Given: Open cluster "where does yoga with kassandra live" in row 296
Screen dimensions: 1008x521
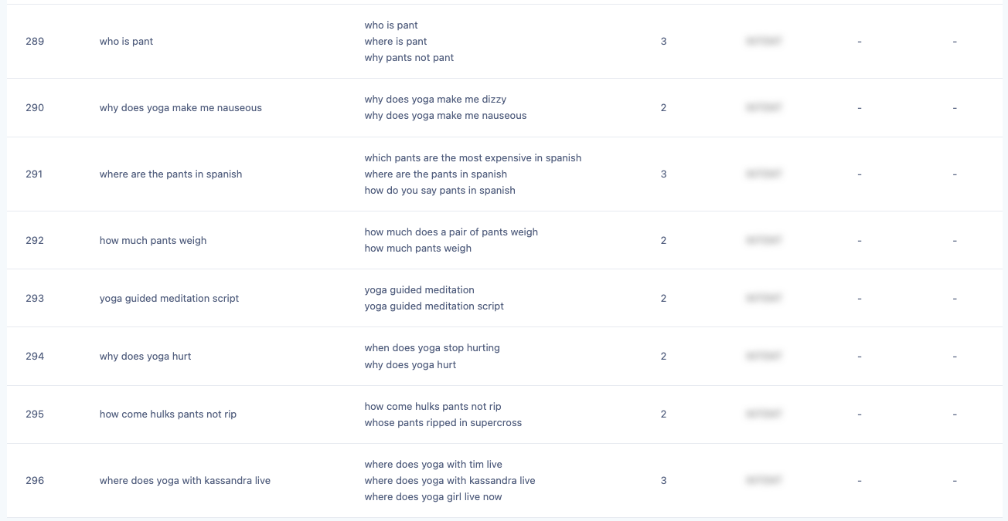Looking at the screenshot, I should [185, 481].
